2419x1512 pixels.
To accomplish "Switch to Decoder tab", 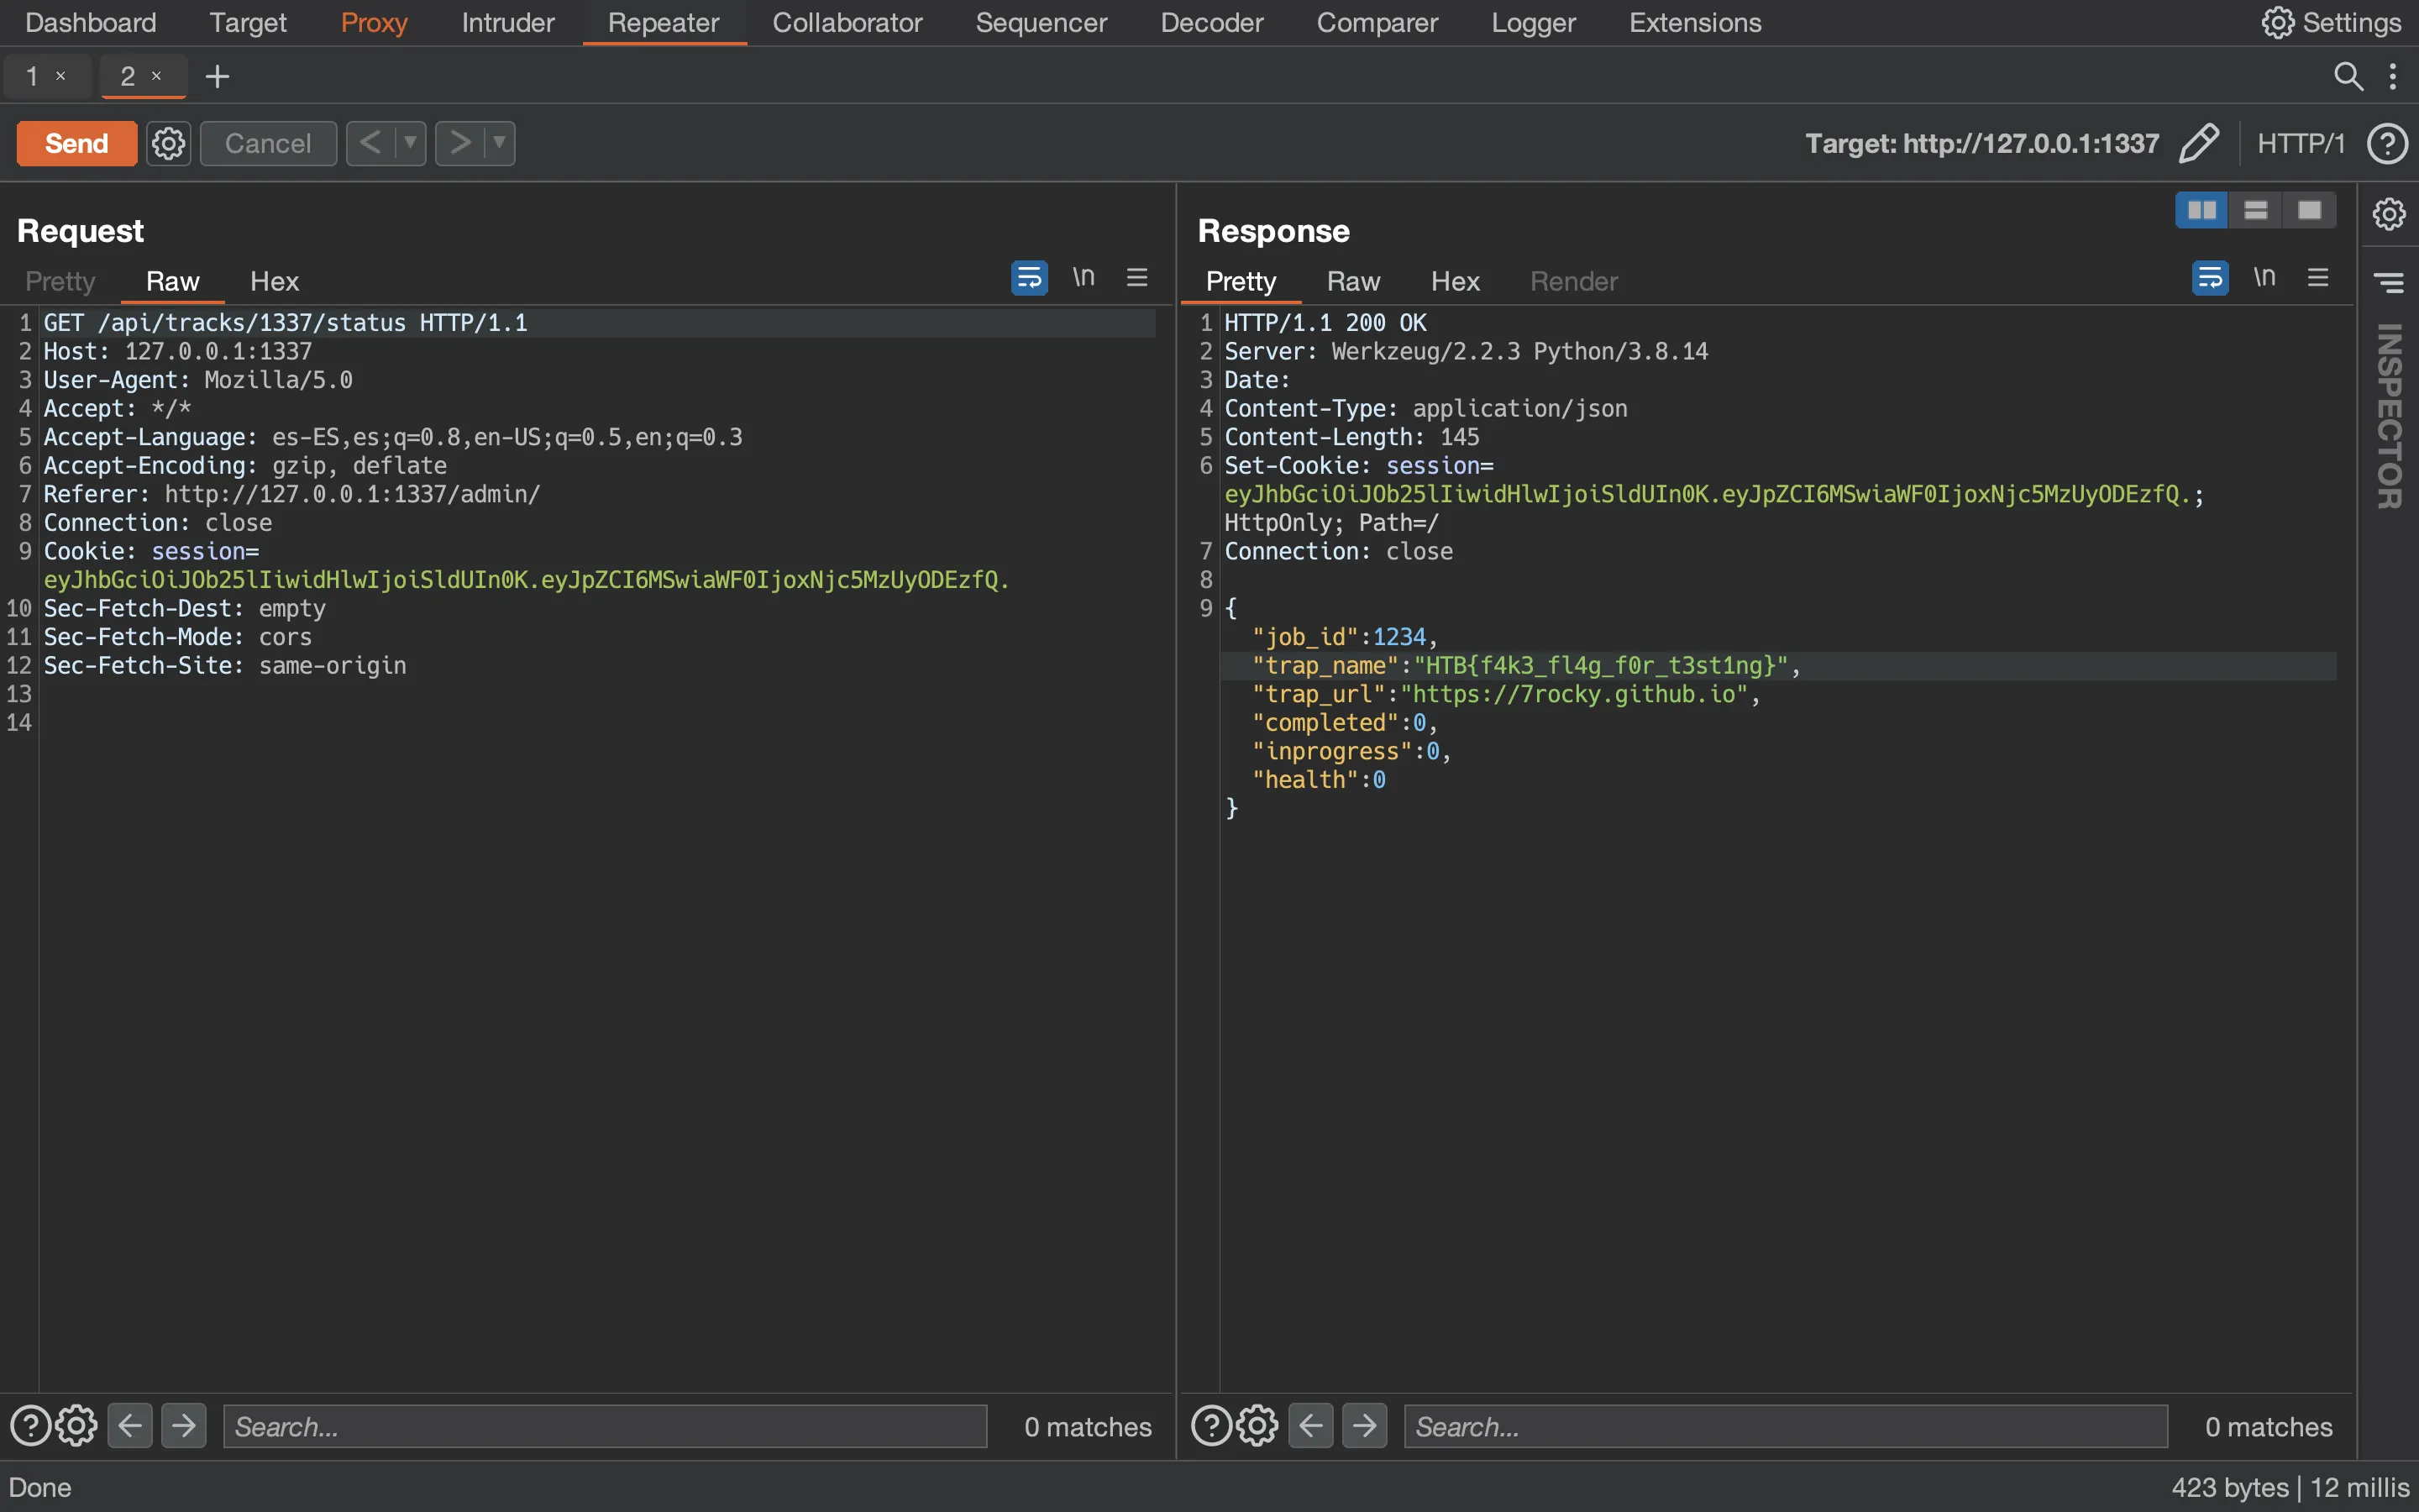I will coord(1211,22).
